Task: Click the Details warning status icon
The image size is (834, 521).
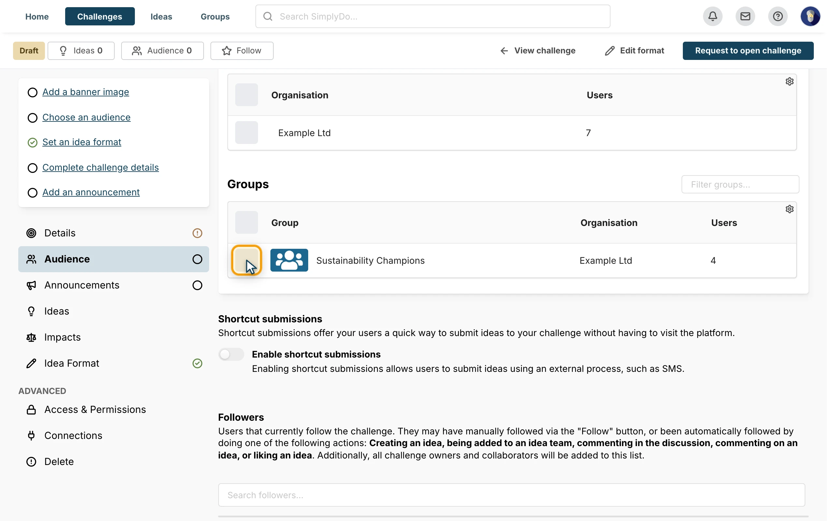Action: (x=197, y=233)
